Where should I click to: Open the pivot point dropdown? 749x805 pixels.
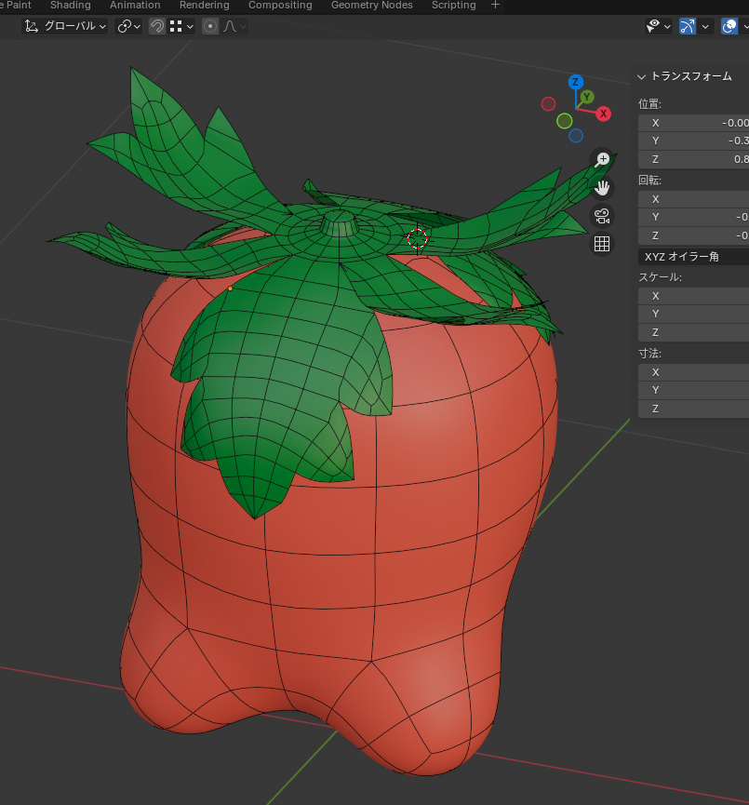click(128, 26)
